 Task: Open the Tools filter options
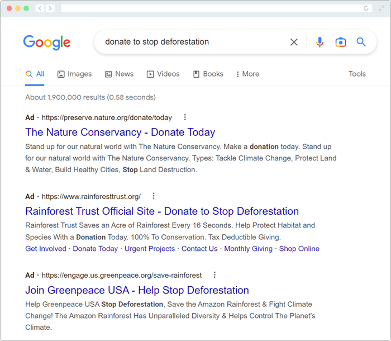[357, 74]
